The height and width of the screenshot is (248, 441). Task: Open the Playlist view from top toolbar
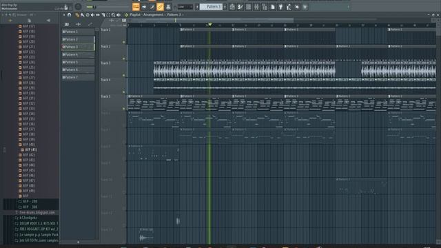[x=232, y=7]
